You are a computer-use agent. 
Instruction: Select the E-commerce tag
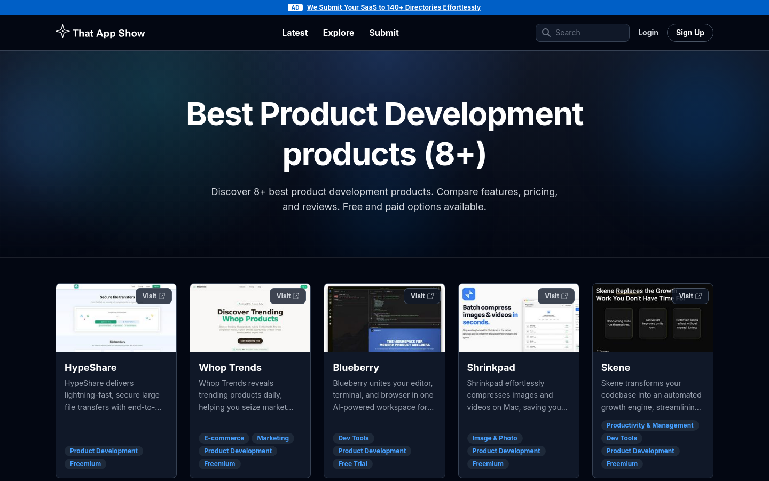pyautogui.click(x=224, y=438)
